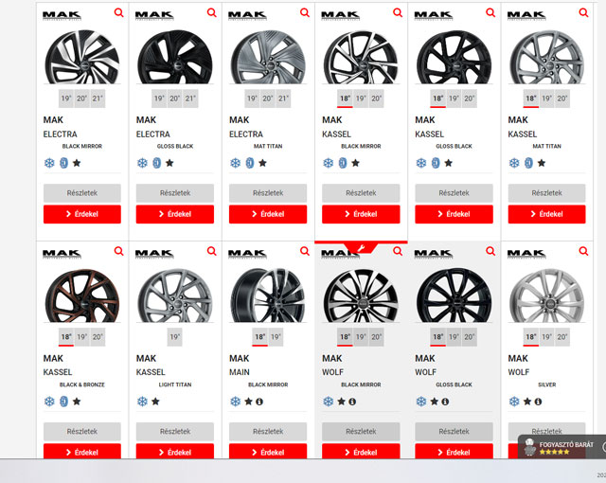The height and width of the screenshot is (483, 606).
Task: Open magnifier on Kassel Black & Bronze card
Action: coord(118,251)
